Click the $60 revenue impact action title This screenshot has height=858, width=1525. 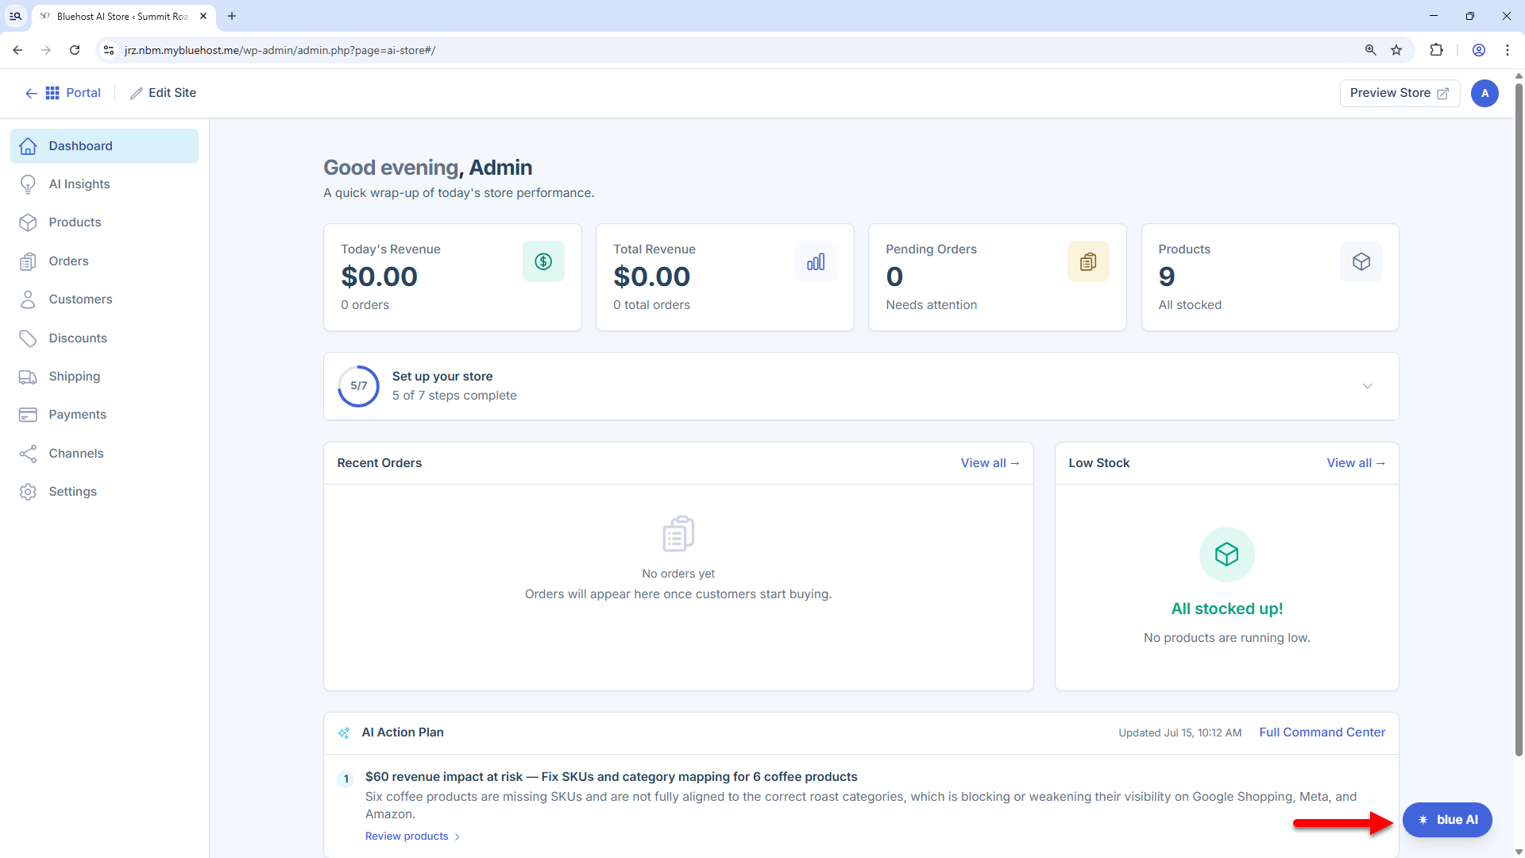coord(611,777)
